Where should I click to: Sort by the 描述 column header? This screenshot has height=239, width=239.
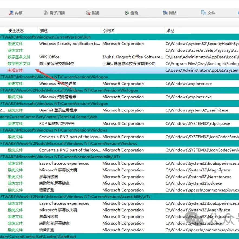(x=44, y=31)
